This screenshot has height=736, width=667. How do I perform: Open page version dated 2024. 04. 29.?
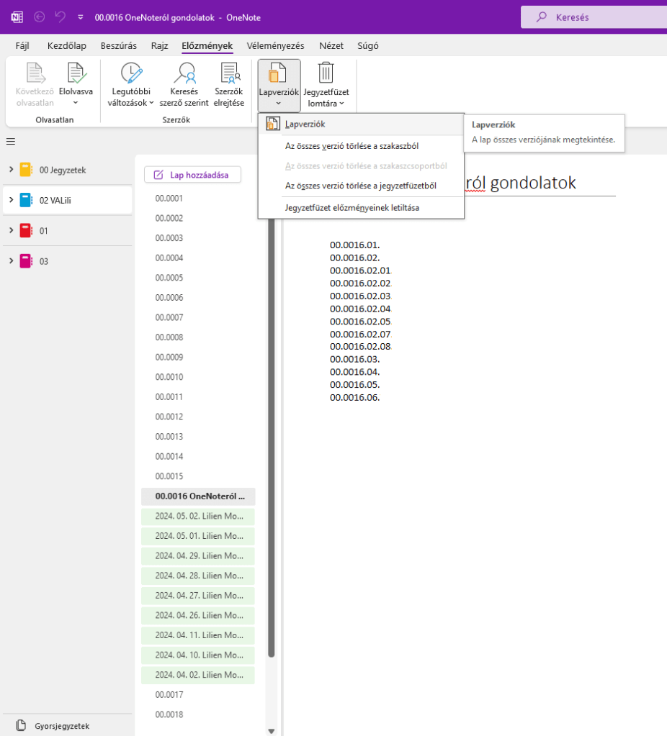(x=199, y=556)
